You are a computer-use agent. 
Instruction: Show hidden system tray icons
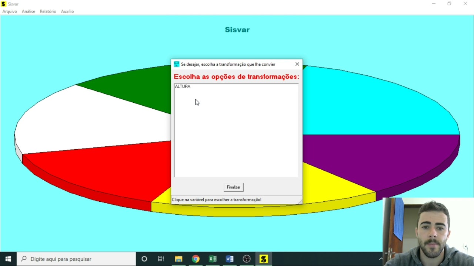click(380, 259)
